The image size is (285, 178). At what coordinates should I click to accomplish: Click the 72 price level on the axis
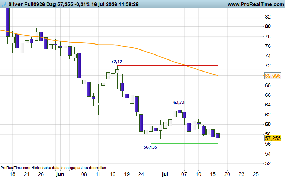[x=268, y=66]
